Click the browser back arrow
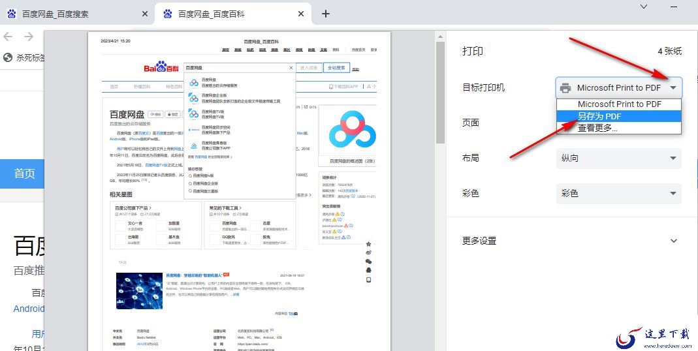 click(8, 37)
